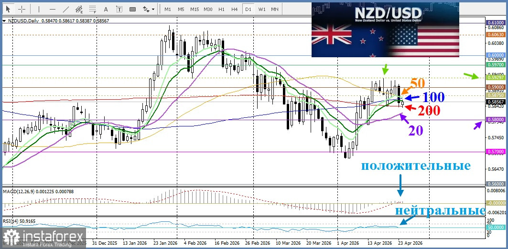Select the Cursor arrow tool
The width and height of the screenshot is (508, 249).
point(8,9)
